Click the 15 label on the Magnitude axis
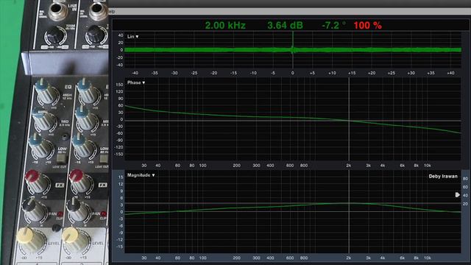Viewport: 471px width, 265px height. pyautogui.click(x=121, y=177)
